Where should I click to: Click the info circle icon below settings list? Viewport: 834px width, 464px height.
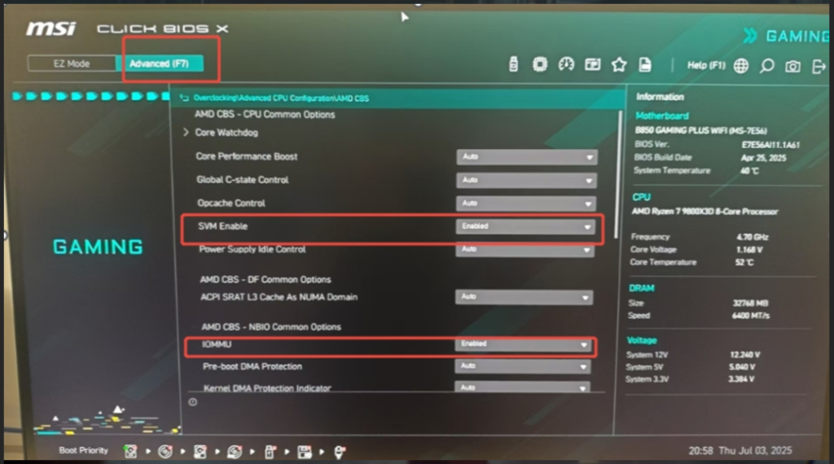coord(192,402)
